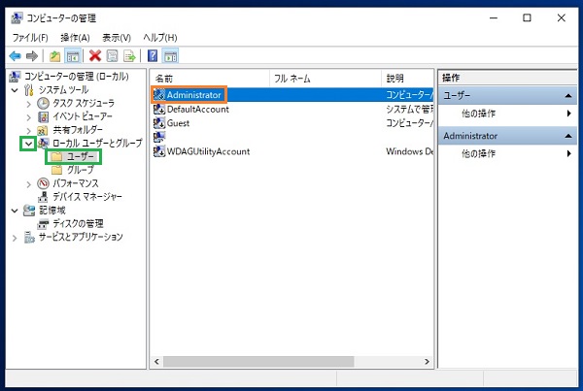Select the ローカル ユーザーとグループ label
The image size is (583, 391).
[97, 144]
